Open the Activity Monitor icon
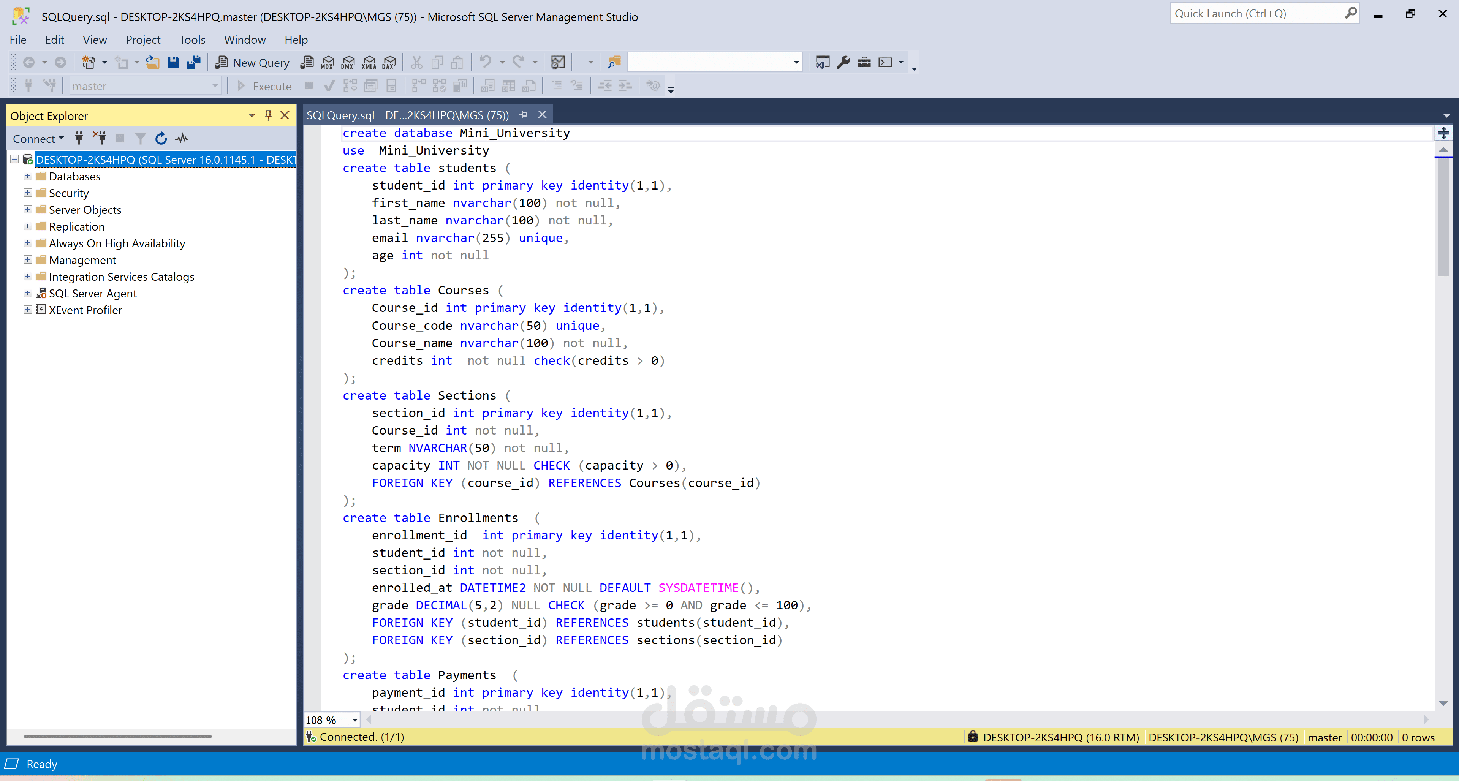The width and height of the screenshot is (1459, 781). [x=558, y=62]
